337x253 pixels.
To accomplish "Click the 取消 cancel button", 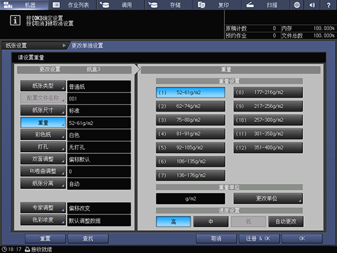I will tap(216, 239).
